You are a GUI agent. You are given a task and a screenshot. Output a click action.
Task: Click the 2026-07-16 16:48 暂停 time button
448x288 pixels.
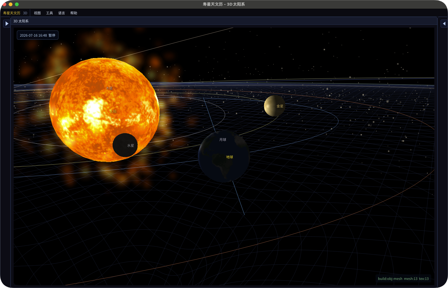tap(38, 35)
